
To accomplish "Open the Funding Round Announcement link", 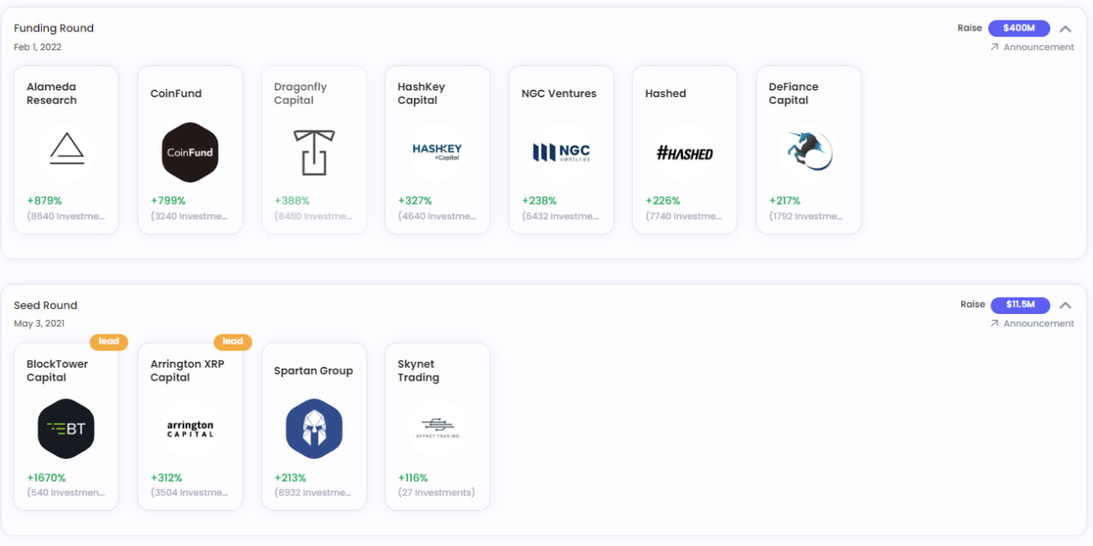I will pyautogui.click(x=1032, y=47).
